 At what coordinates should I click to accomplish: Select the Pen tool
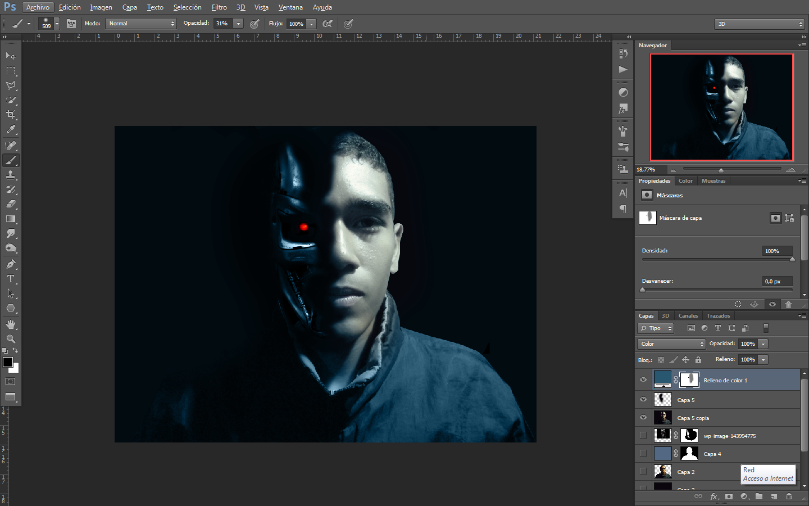click(11, 264)
